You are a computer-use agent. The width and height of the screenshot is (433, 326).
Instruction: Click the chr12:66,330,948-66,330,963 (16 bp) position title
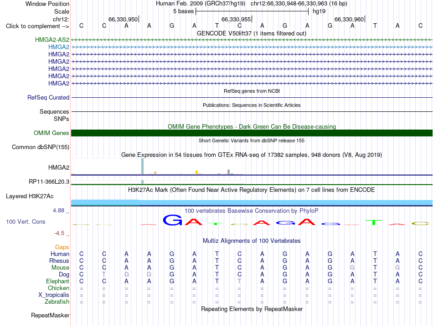click(299, 4)
